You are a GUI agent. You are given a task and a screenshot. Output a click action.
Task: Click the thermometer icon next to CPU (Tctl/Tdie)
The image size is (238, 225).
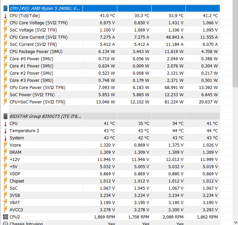[5, 16]
